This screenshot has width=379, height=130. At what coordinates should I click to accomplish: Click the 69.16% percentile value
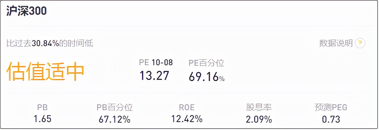click(x=207, y=77)
